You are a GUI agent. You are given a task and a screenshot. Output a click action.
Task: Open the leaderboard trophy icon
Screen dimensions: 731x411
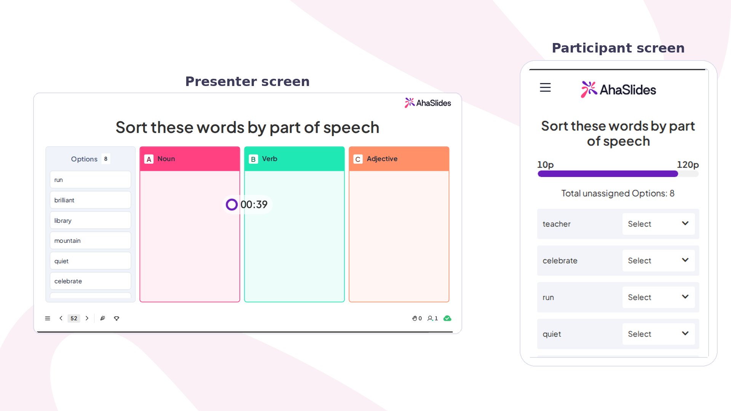click(117, 318)
